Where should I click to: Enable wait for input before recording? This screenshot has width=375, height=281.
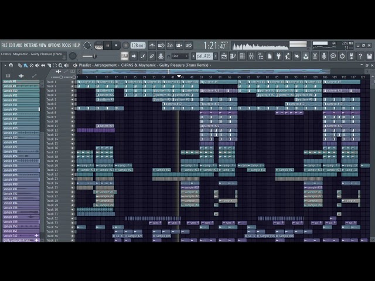pyautogui.click(x=161, y=45)
